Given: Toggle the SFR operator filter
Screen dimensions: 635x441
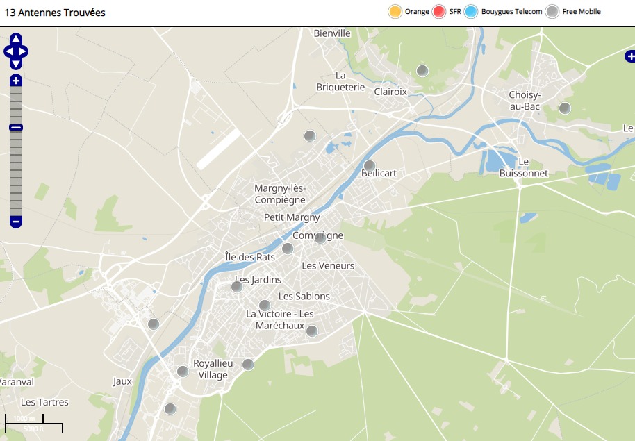Looking at the screenshot, I should (x=438, y=12).
